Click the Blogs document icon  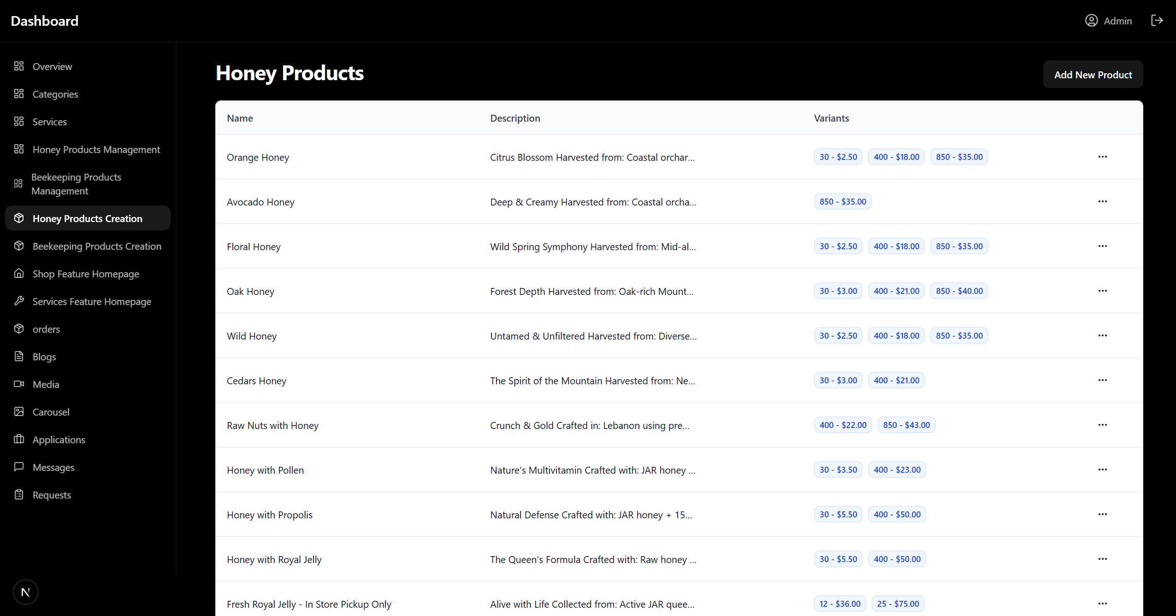tap(19, 356)
